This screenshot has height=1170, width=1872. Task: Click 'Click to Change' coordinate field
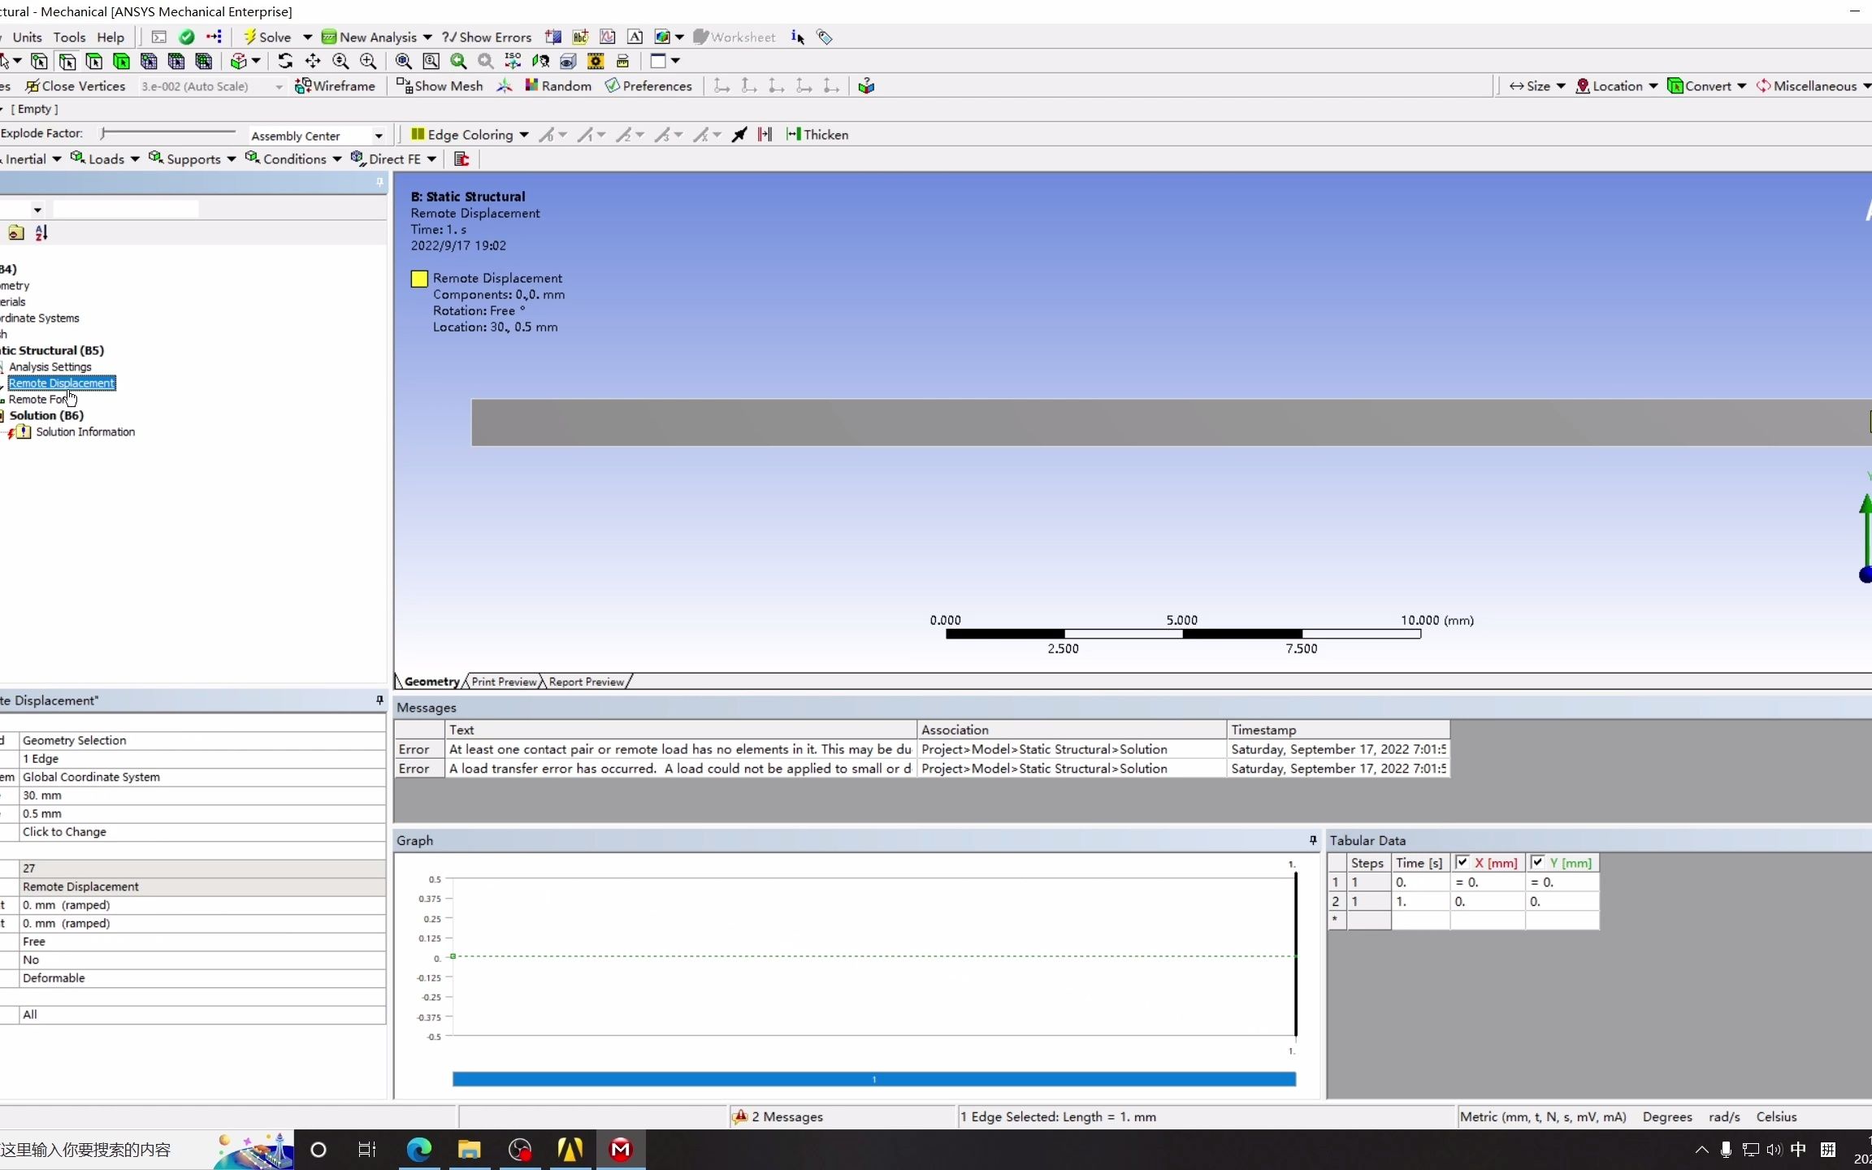pyautogui.click(x=64, y=831)
